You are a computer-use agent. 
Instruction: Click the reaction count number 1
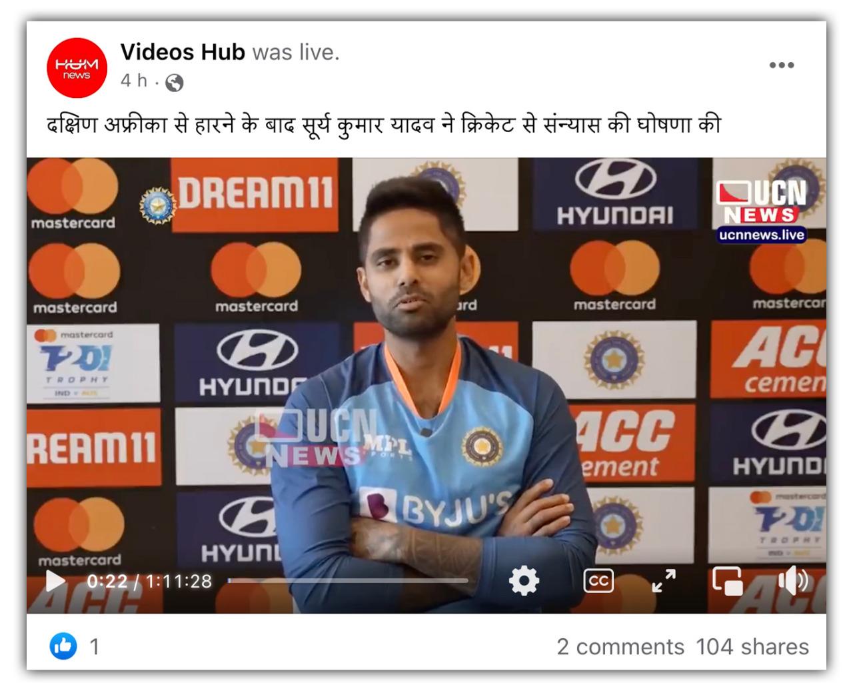coord(95,646)
